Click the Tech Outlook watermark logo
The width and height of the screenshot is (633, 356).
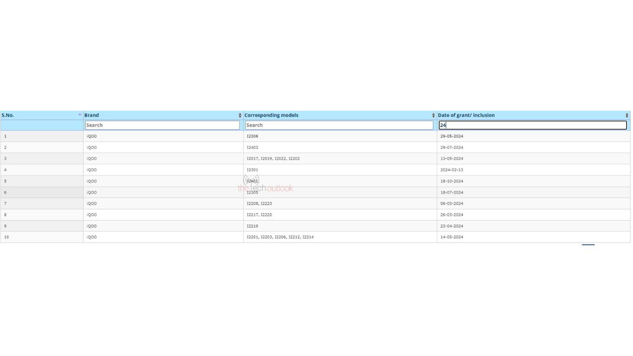(x=265, y=185)
